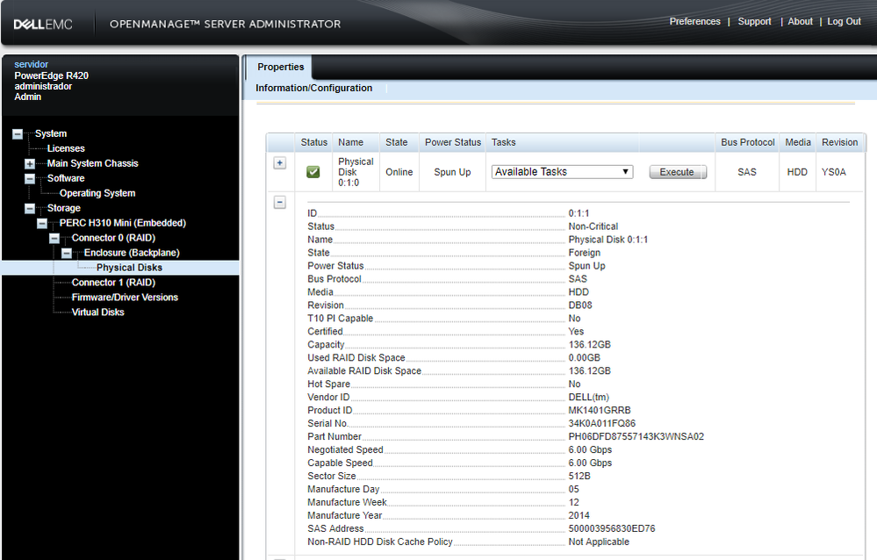The height and width of the screenshot is (560, 877).
Task: Click the Non-Critical status value
Action: point(593,226)
